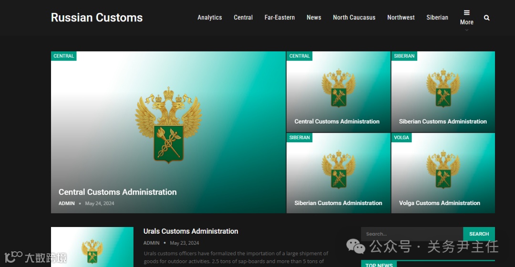This screenshot has width=515, height=267.
Task: Click the green SEARCH button
Action: pyautogui.click(x=479, y=234)
